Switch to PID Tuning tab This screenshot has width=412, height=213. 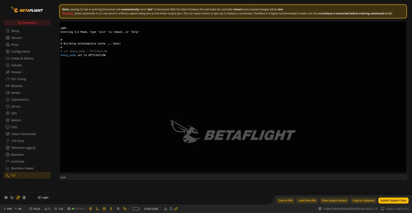pyautogui.click(x=27, y=79)
